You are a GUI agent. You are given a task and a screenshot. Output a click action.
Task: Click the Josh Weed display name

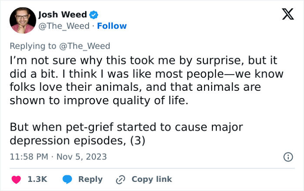click(63, 15)
